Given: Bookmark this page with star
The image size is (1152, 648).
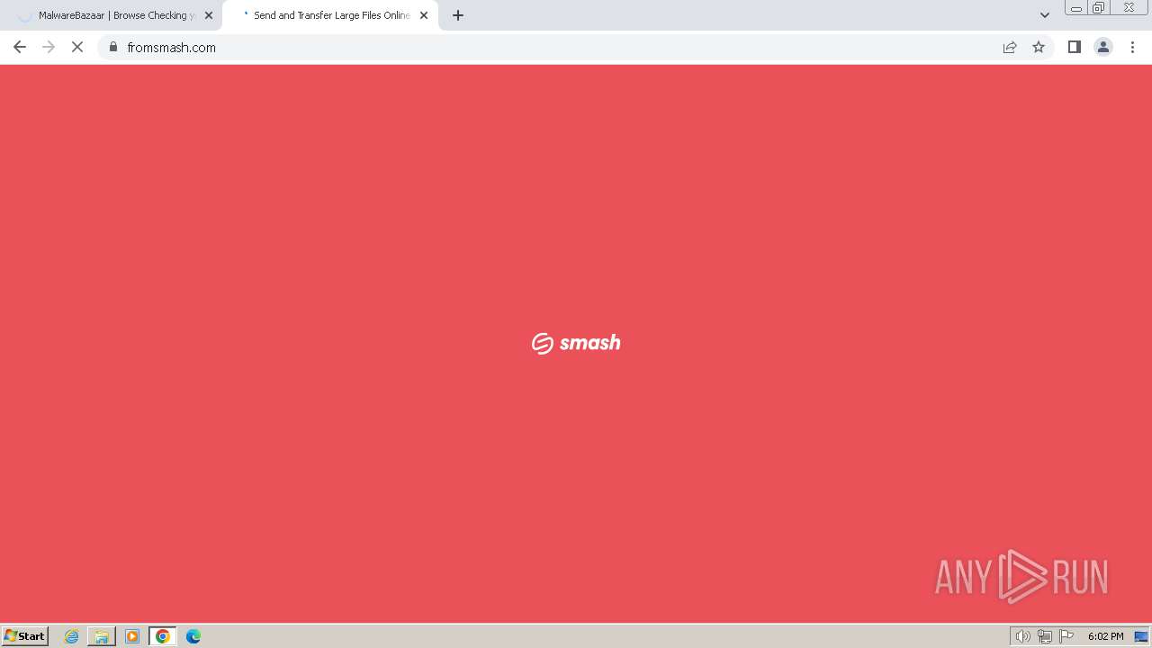Looking at the screenshot, I should 1039,47.
